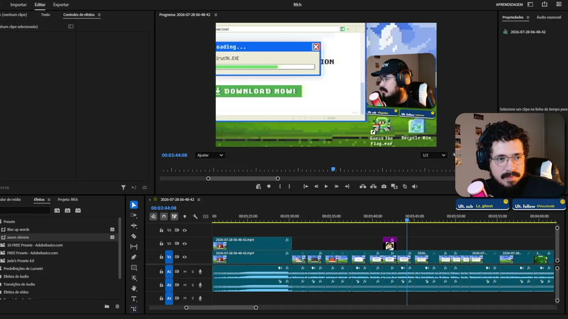Expand the Jarle's Presets 4.0 folder
The image size is (568, 319).
(x=20, y=261)
